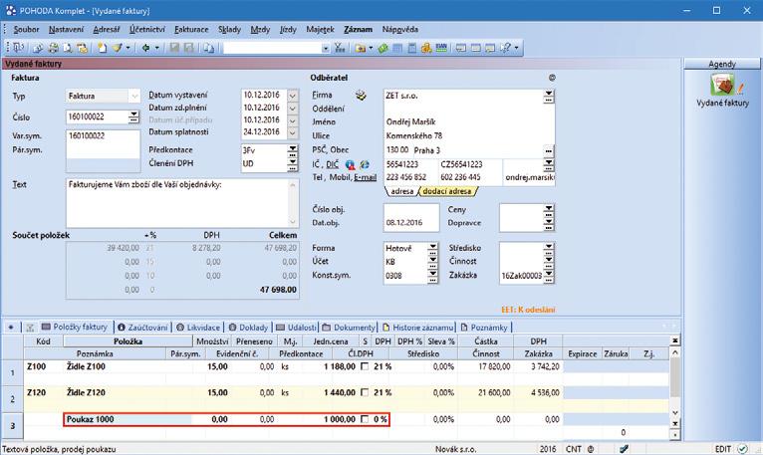763x455 pixels.
Task: Click the green back arrow icon
Action: coord(145,48)
